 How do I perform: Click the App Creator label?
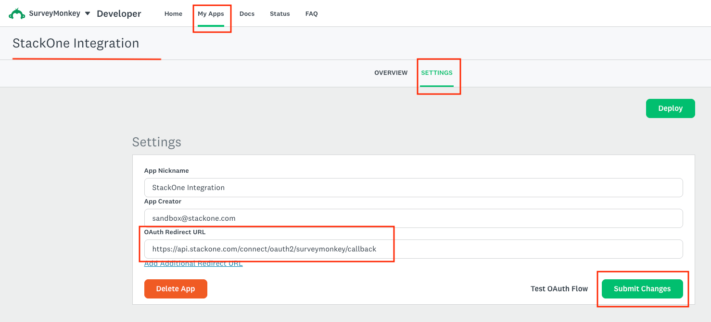(x=163, y=202)
